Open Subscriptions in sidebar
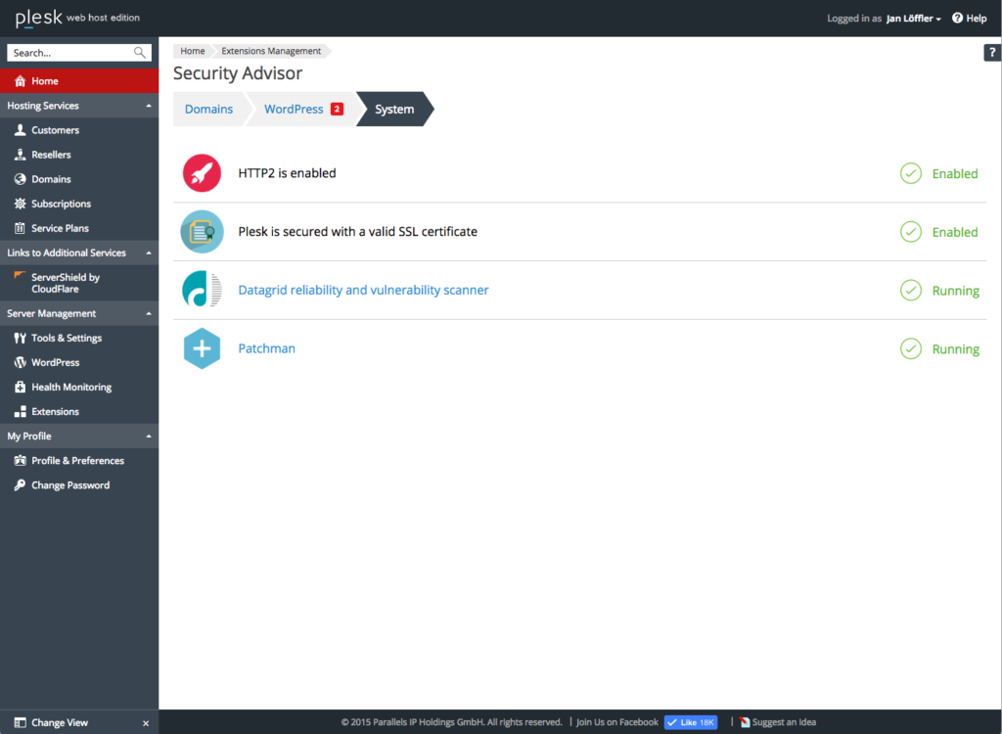This screenshot has width=1002, height=734. pos(79,204)
